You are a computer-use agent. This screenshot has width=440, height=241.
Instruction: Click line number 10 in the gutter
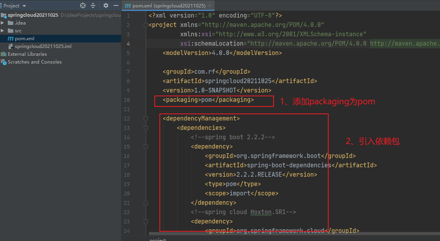127,100
